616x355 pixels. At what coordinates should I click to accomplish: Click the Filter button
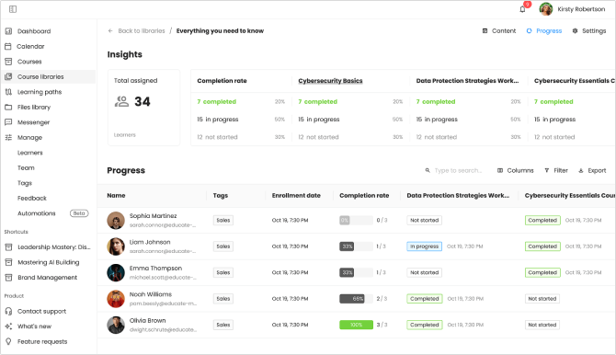pos(556,170)
